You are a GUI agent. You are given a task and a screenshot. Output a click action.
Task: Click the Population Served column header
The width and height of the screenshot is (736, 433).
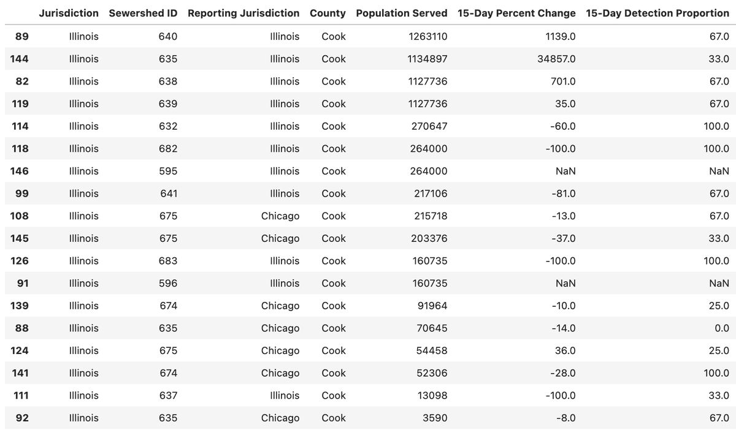pyautogui.click(x=402, y=13)
